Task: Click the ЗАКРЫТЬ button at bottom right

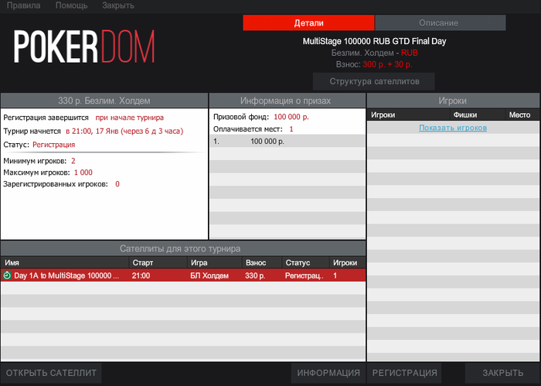Action: coord(502,373)
